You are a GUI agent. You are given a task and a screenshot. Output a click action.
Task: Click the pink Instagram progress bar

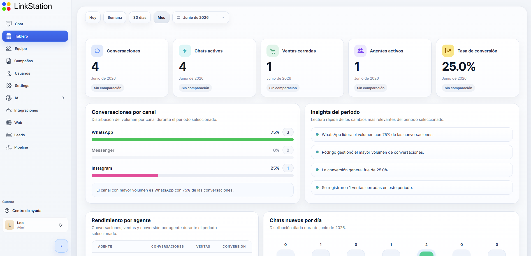[125, 176]
